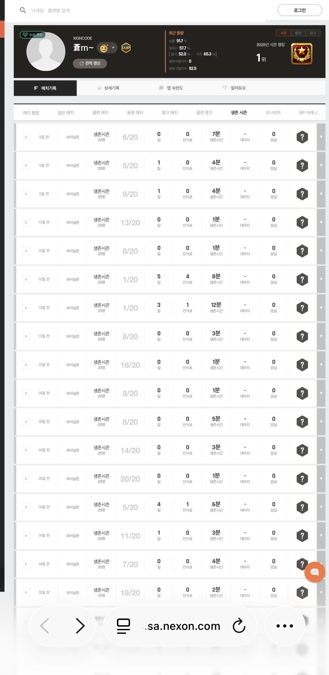Click the question-mark hexagon on the 1/20 5-kill match

(302, 279)
